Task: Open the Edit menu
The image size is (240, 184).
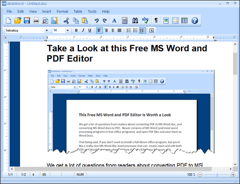Action: point(20,12)
